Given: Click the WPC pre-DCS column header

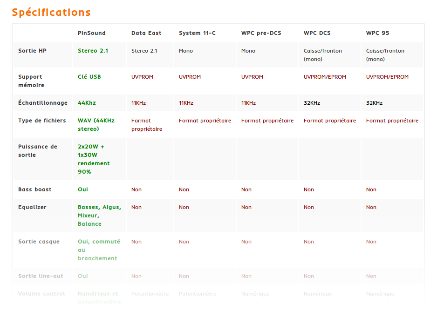Looking at the screenshot, I should pyautogui.click(x=261, y=33).
